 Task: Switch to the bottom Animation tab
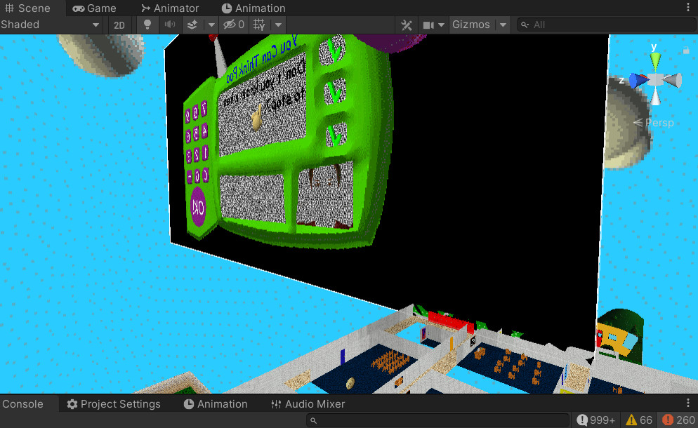[x=216, y=404]
